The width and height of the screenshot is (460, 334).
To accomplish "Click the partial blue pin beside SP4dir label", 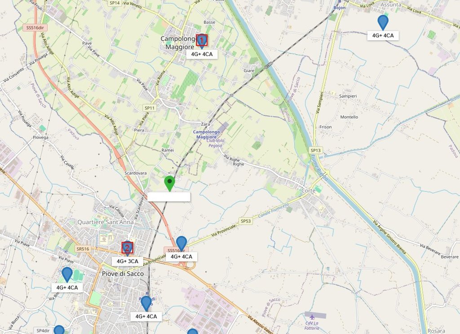I will pyautogui.click(x=59, y=330).
